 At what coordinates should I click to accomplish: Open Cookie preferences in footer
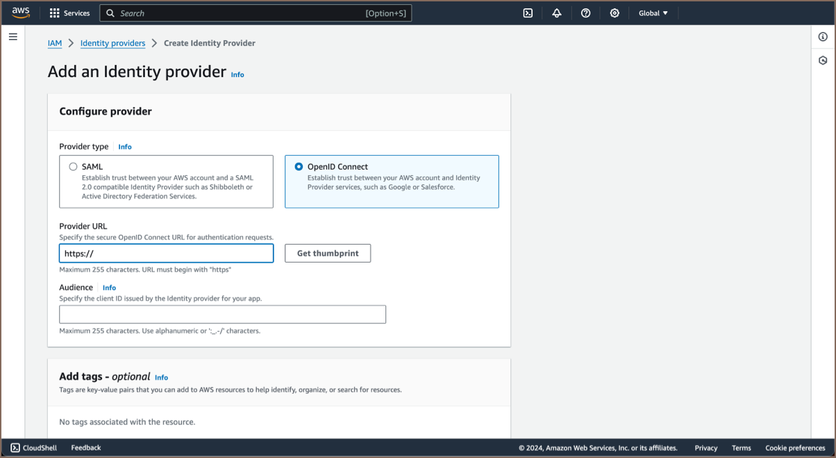pyautogui.click(x=795, y=448)
